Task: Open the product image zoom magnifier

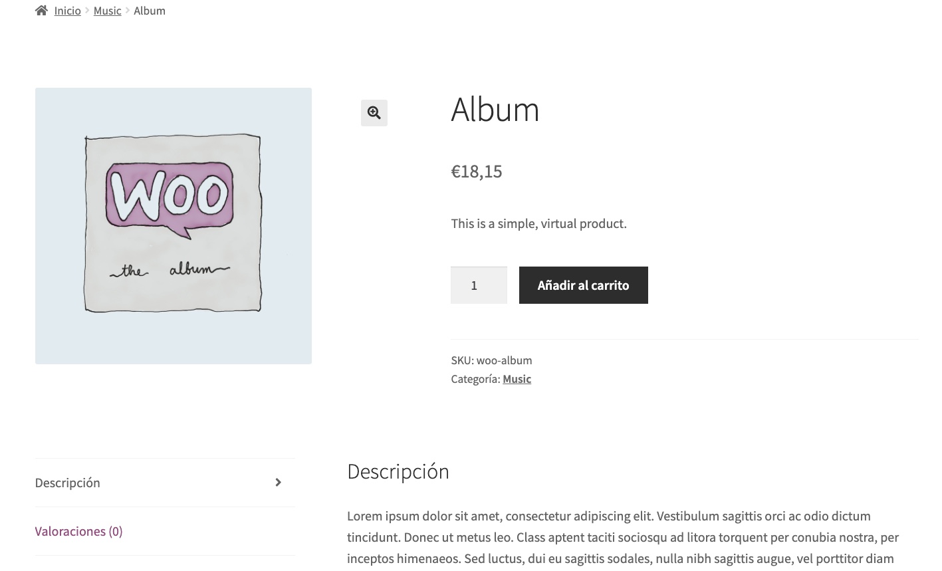Action: 374,113
